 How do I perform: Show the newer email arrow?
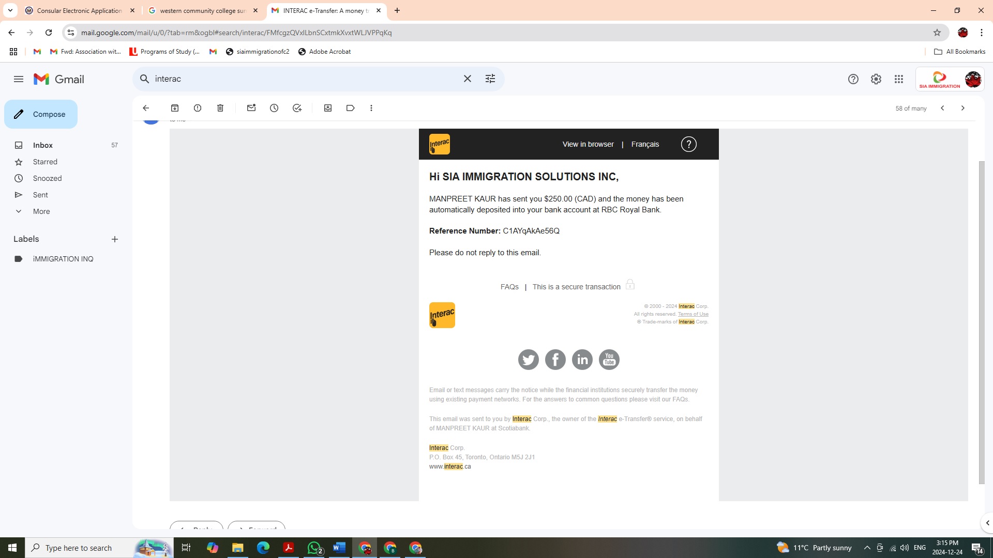click(x=942, y=108)
